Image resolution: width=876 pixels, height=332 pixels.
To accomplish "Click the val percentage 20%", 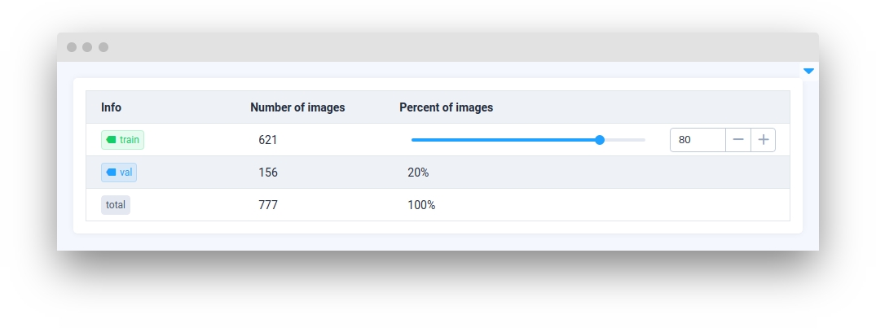I will tap(418, 173).
